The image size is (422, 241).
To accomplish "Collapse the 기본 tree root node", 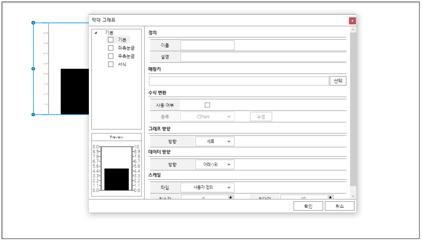I will pos(96,33).
